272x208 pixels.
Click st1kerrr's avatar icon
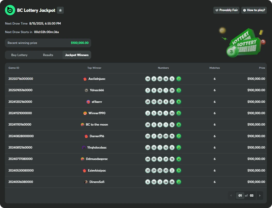(x=88, y=102)
